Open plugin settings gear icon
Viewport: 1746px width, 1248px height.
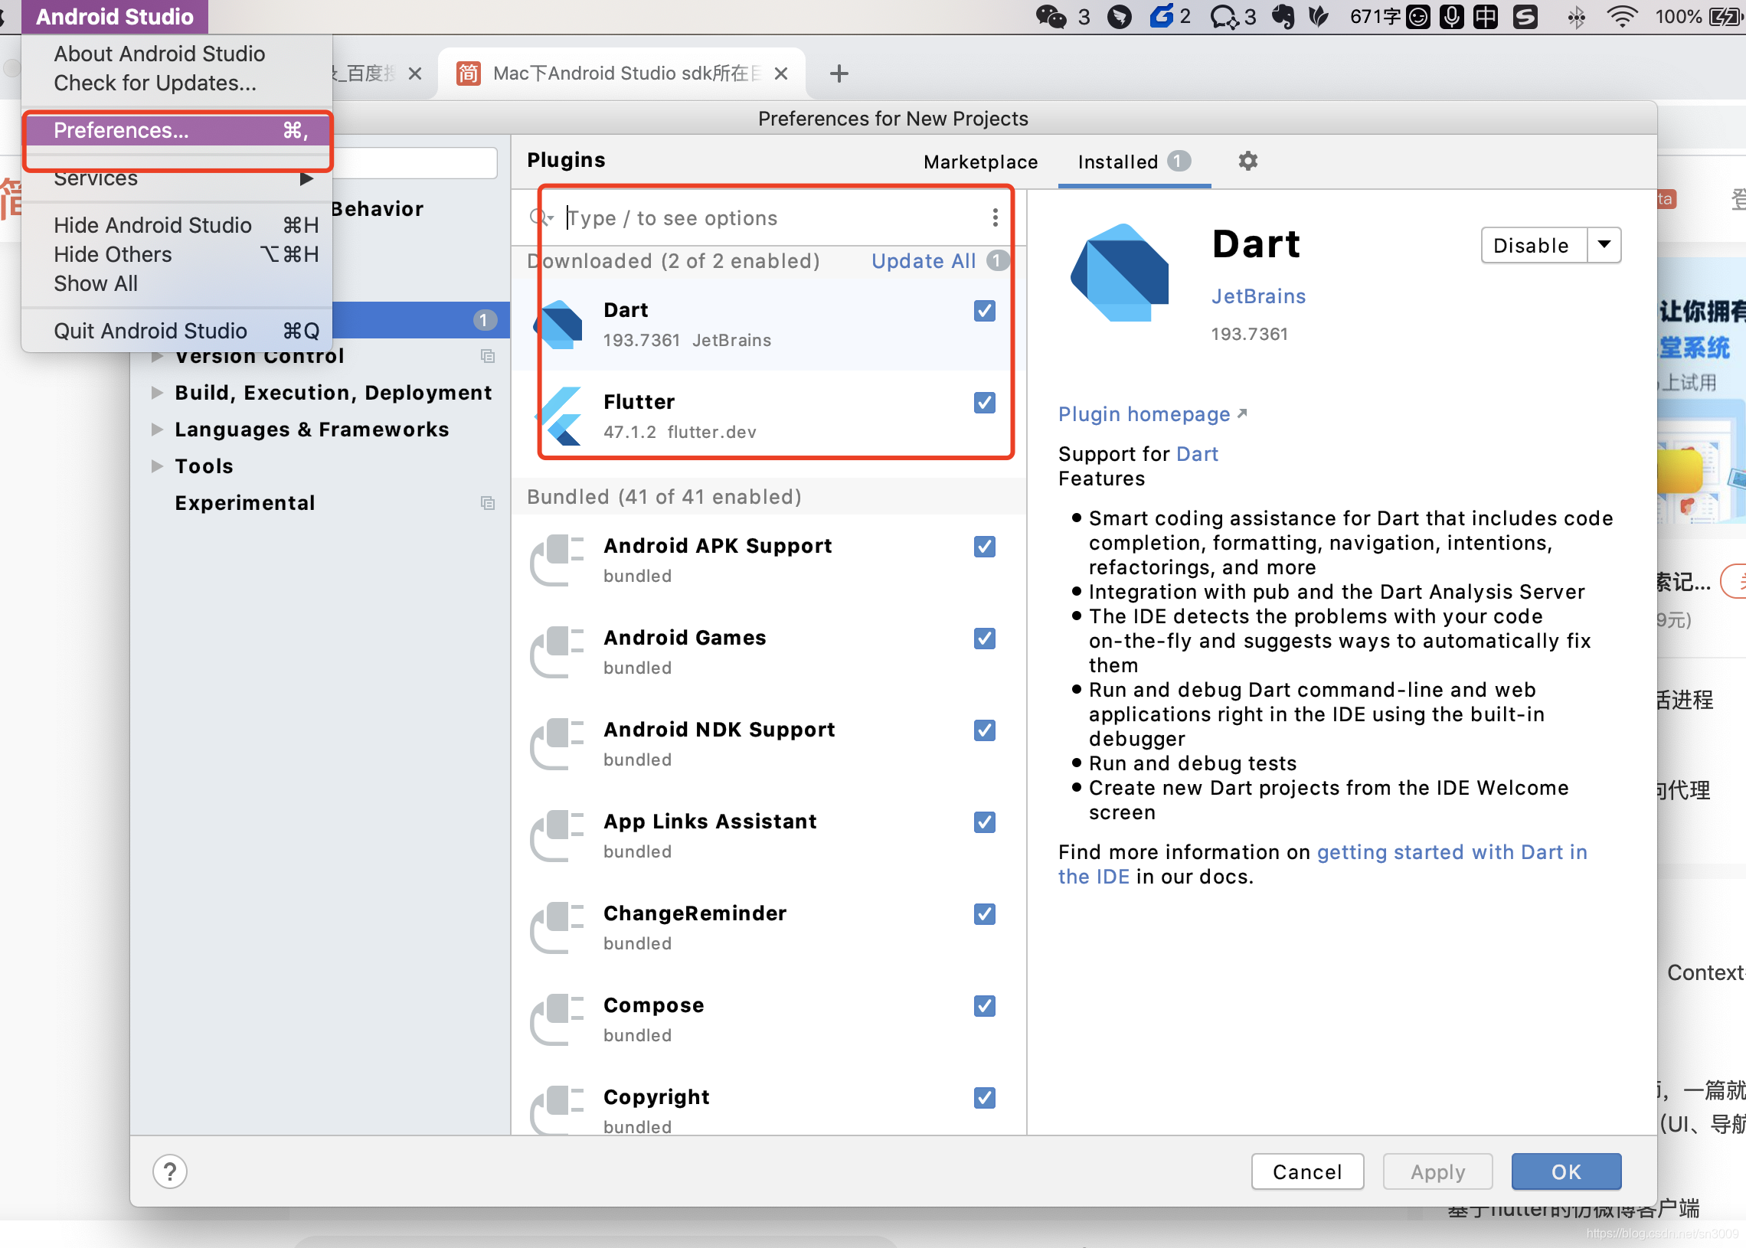pyautogui.click(x=1248, y=161)
